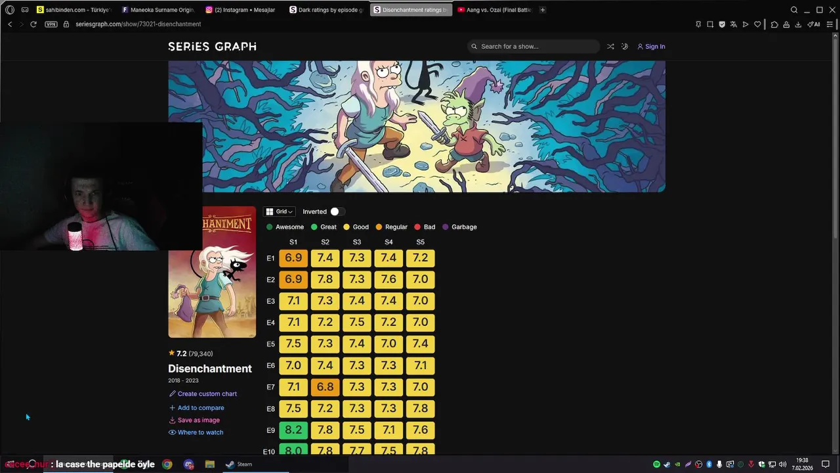Click S3 E4 rating cell 7.5
This screenshot has height=473, width=840.
point(356,323)
